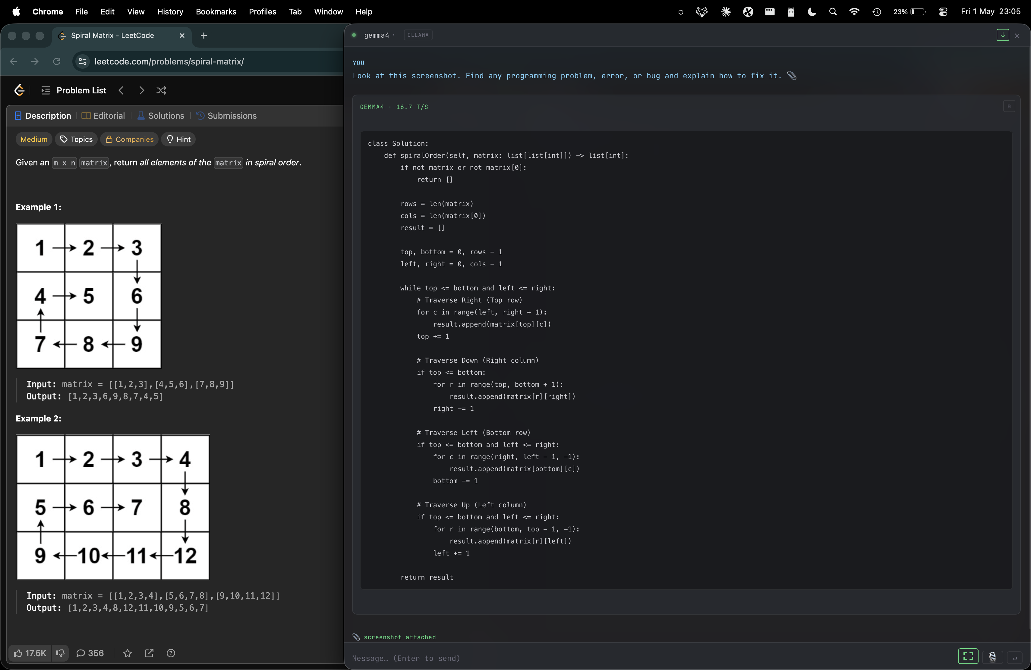
Task: Open the Solutions tab
Action: [161, 116]
